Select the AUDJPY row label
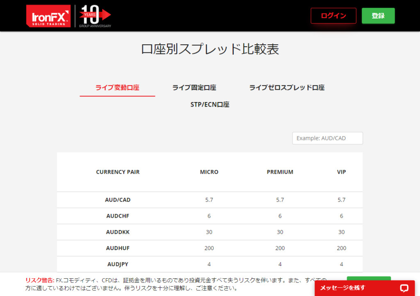This screenshot has height=296, width=420. 118,264
